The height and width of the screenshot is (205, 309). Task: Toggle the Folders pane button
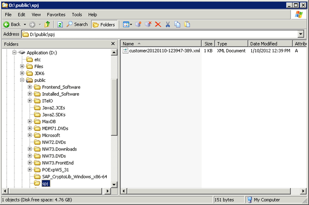tap(104, 25)
